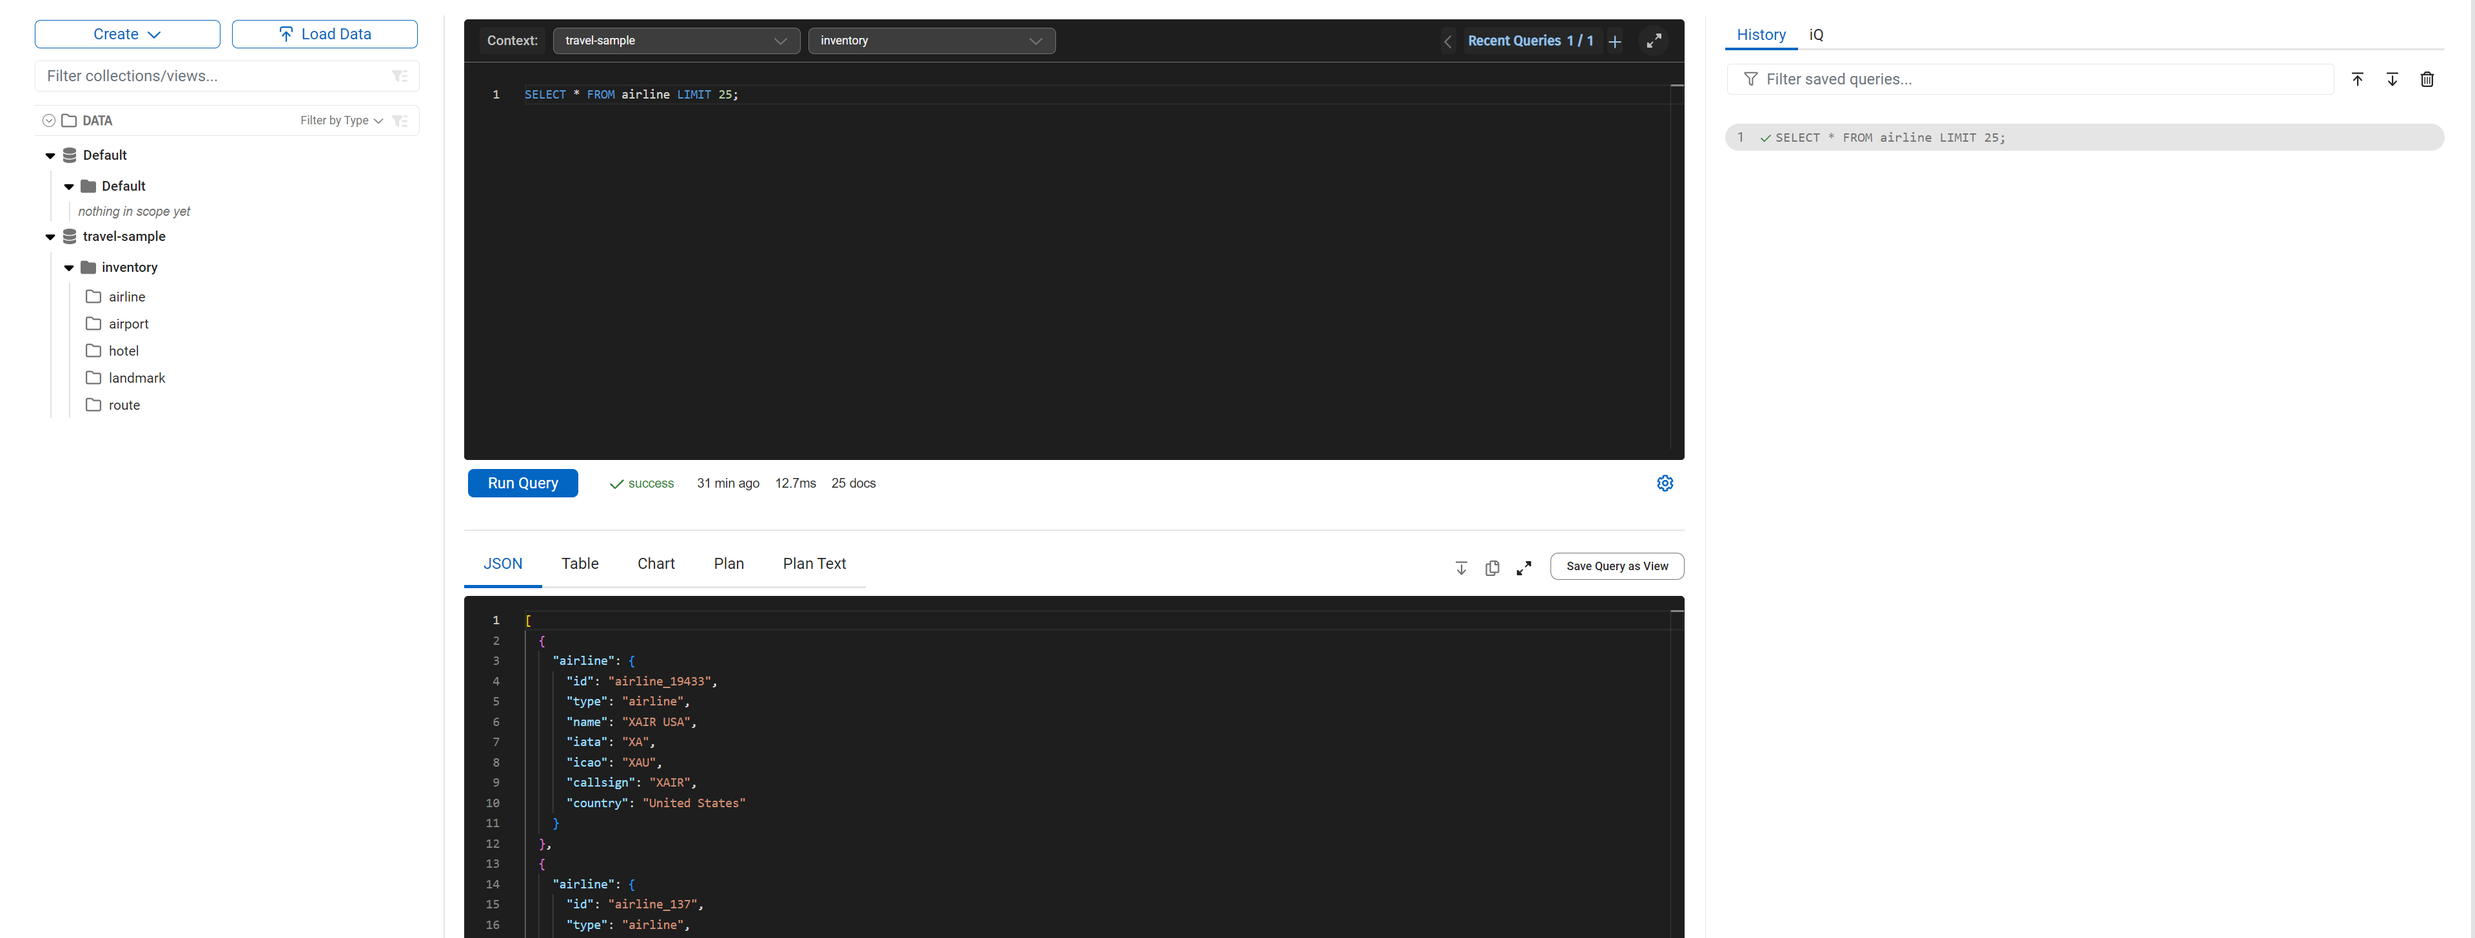This screenshot has height=938, width=2475.
Task: Open the iQ tab
Action: [1815, 35]
